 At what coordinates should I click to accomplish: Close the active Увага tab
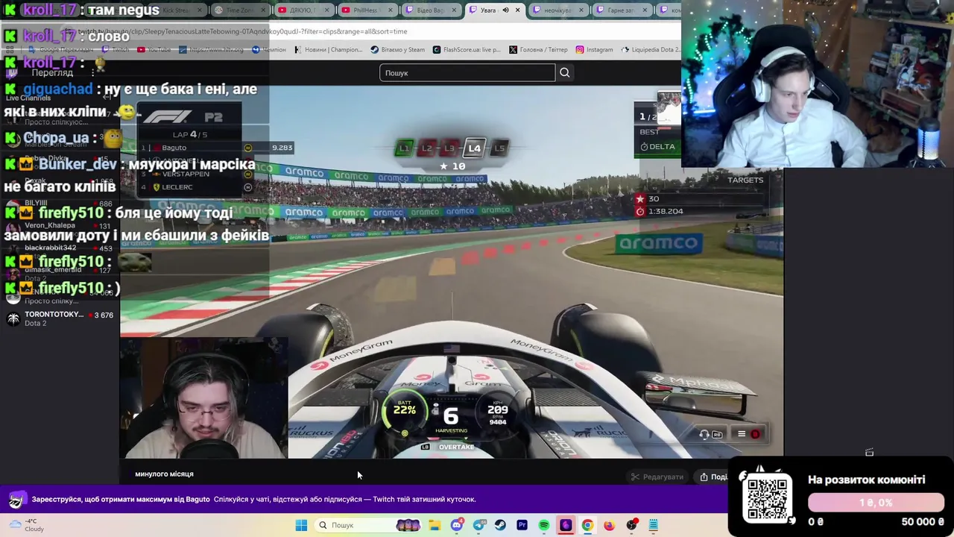(x=518, y=10)
